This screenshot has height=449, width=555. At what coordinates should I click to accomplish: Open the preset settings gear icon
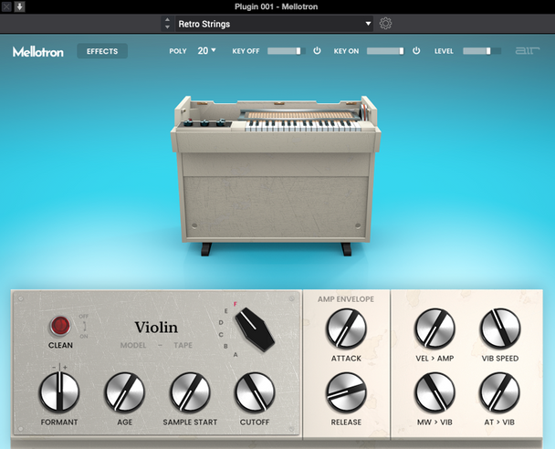point(385,24)
